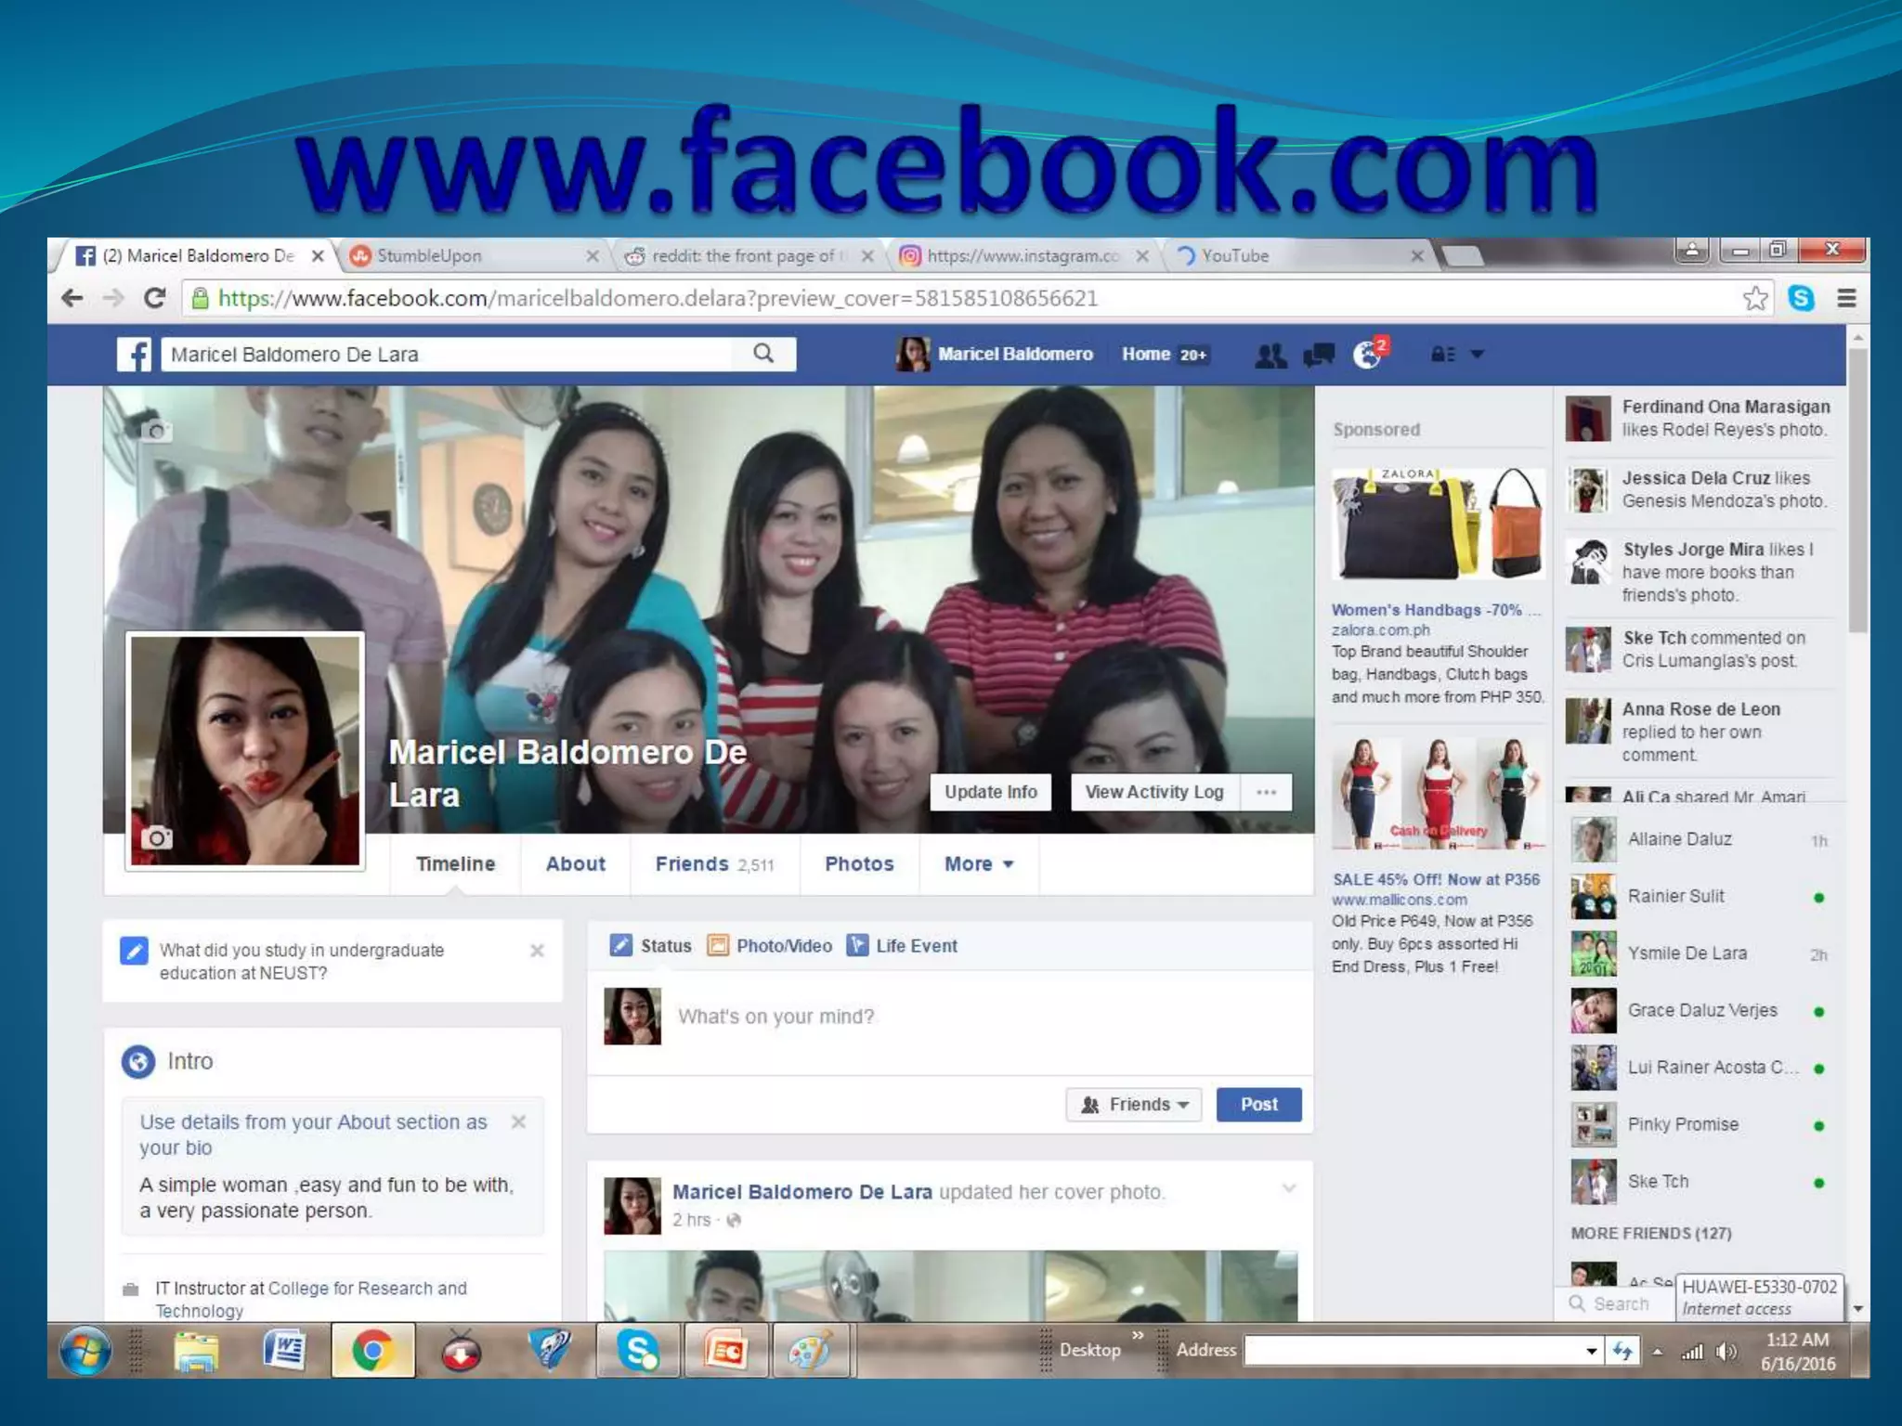Click the Facebook logo home icon
This screenshot has width=1902, height=1426.
point(135,355)
